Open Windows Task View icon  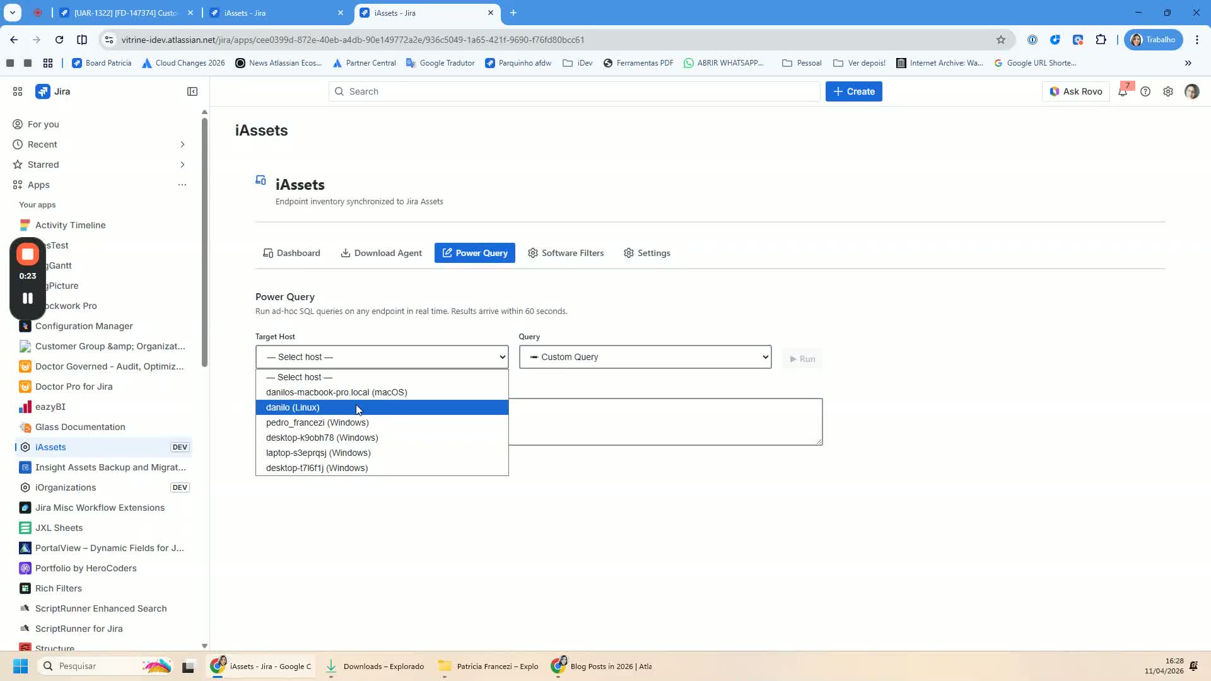pyautogui.click(x=188, y=666)
